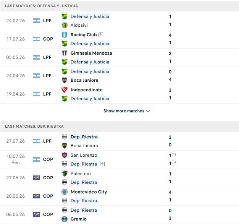239x224 pixels.
Task: Expand the Show more matches chevron
Action: pos(148,111)
